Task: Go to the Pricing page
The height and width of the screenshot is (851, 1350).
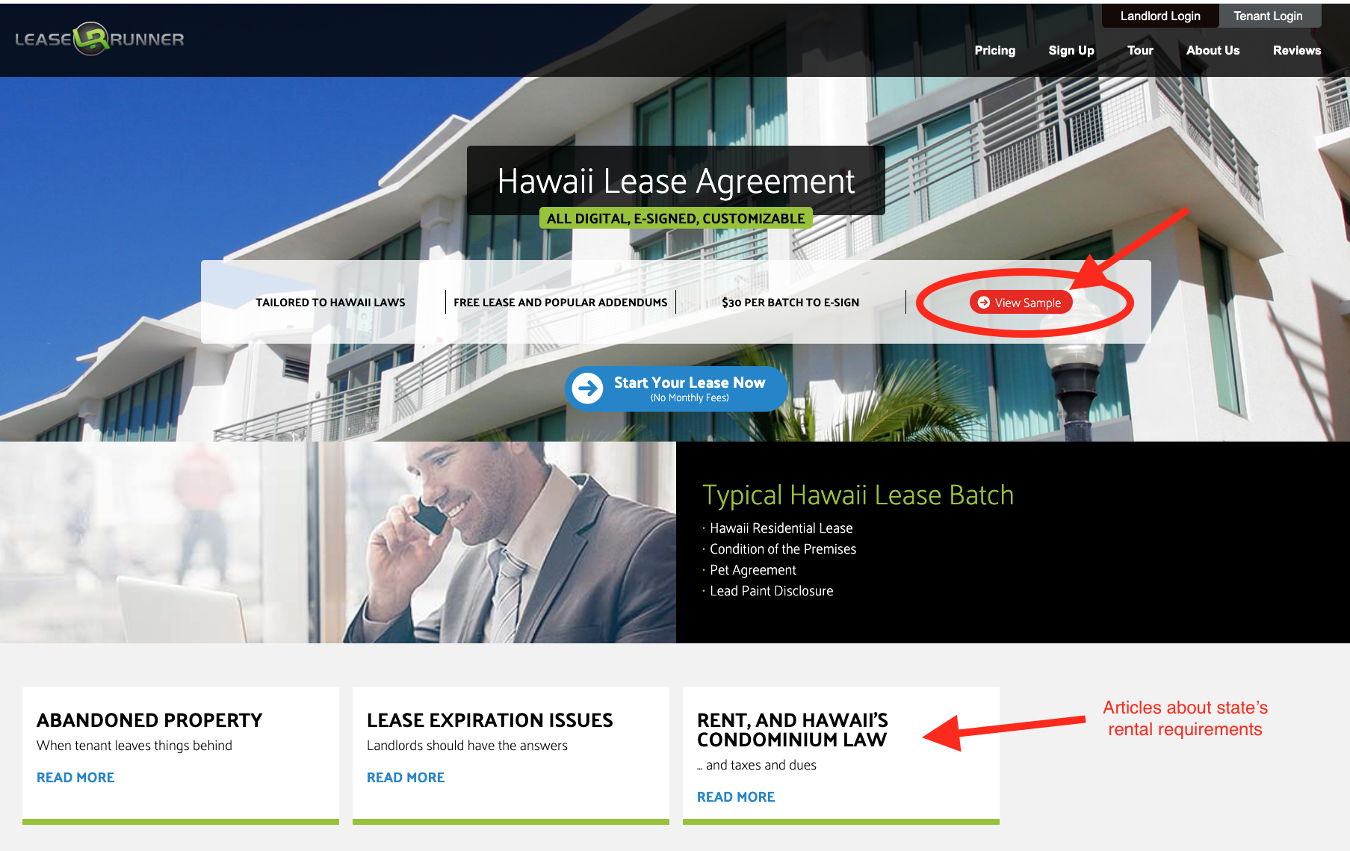Action: tap(994, 50)
